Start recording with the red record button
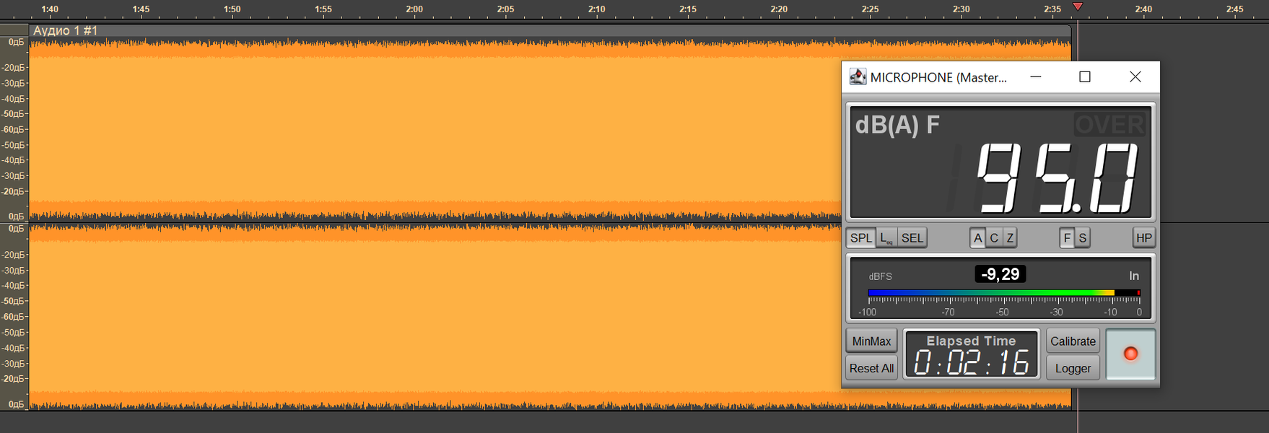1269x433 pixels. (1130, 354)
